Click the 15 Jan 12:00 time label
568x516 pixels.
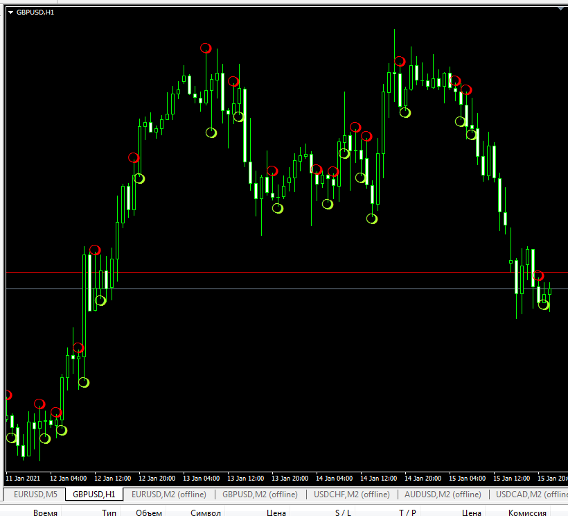(x=512, y=479)
